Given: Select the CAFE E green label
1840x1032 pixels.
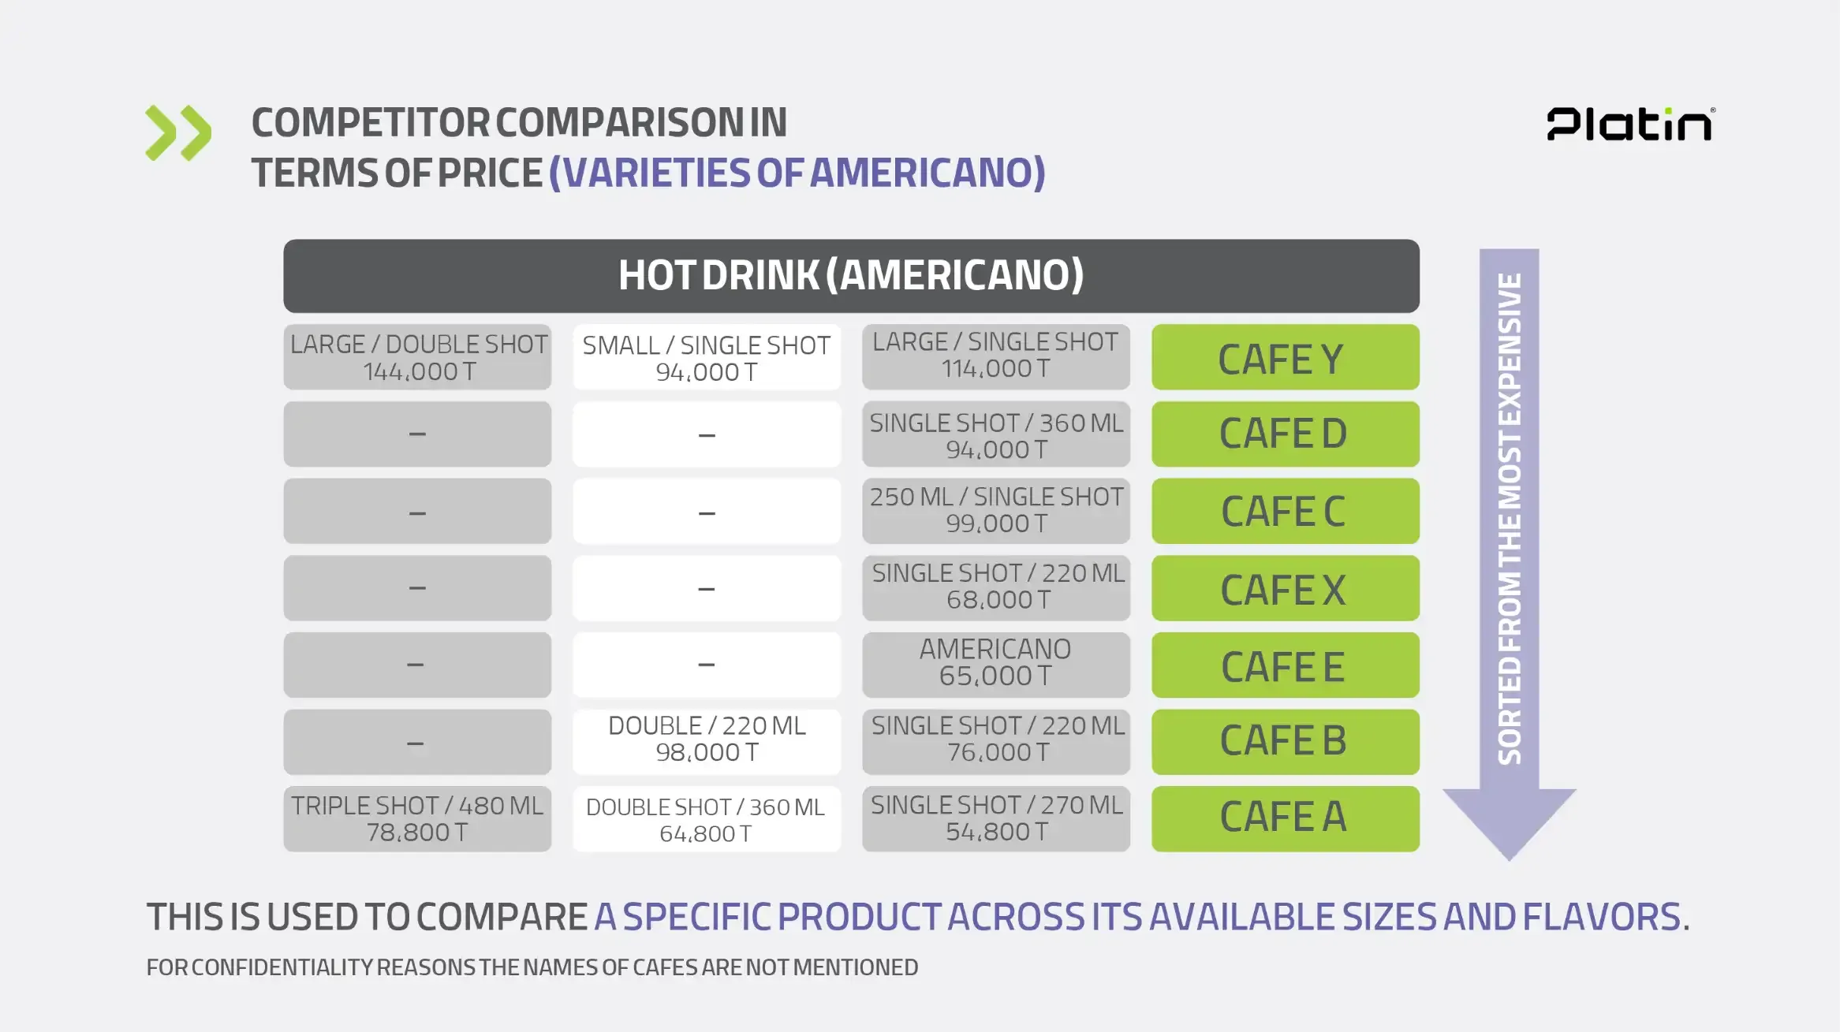Looking at the screenshot, I should click(x=1285, y=665).
